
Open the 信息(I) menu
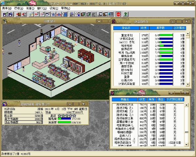(x=30, y=9)
